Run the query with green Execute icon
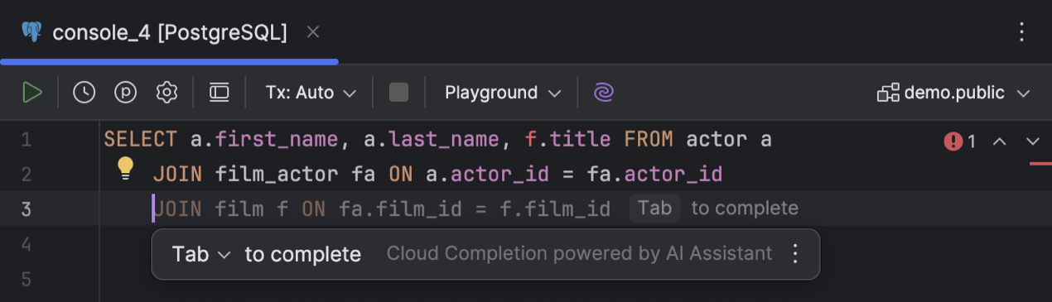Viewport: 1052px width, 302px height. (x=32, y=92)
